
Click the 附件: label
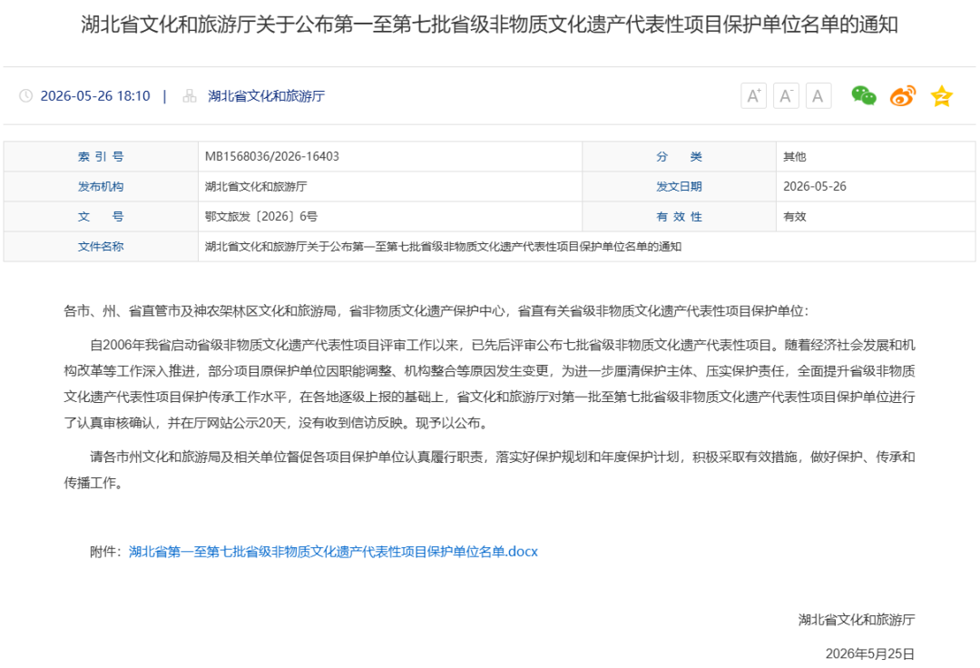coord(105,551)
